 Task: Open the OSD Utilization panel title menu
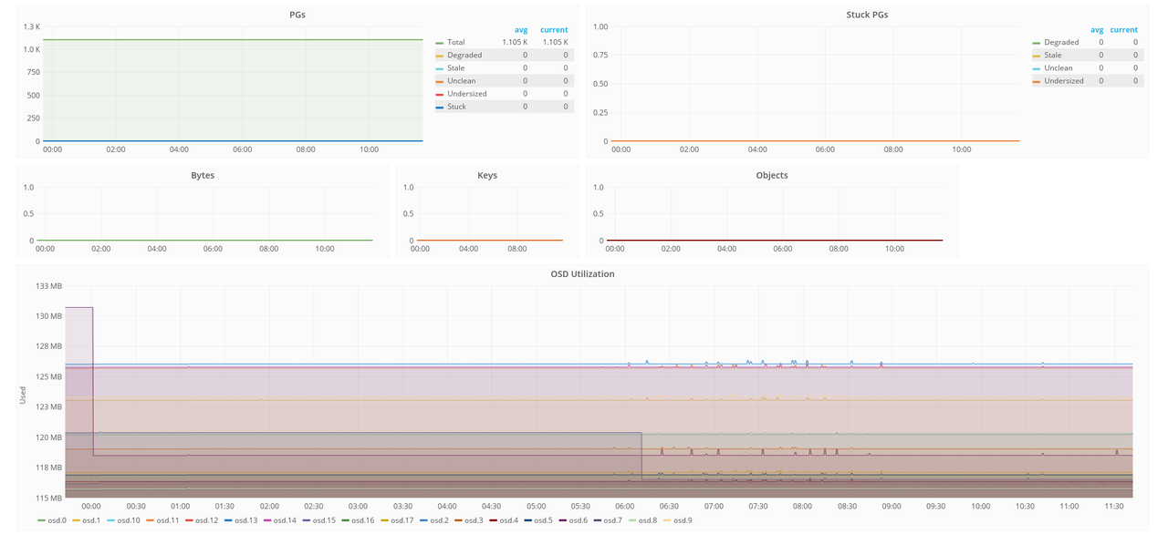tap(582, 273)
